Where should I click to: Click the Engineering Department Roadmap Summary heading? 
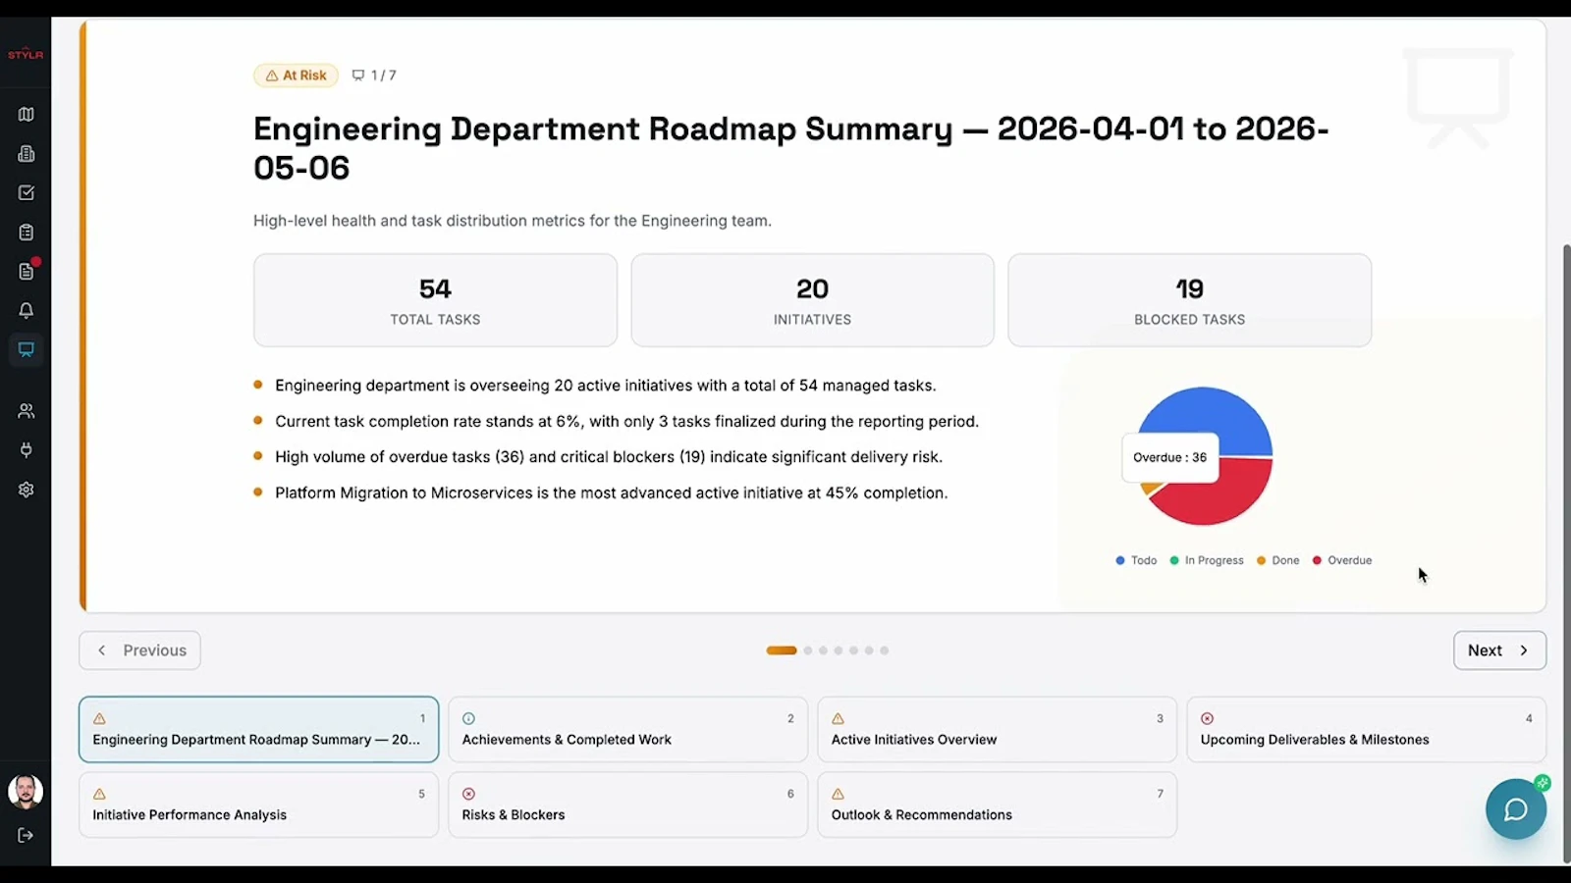click(791, 148)
